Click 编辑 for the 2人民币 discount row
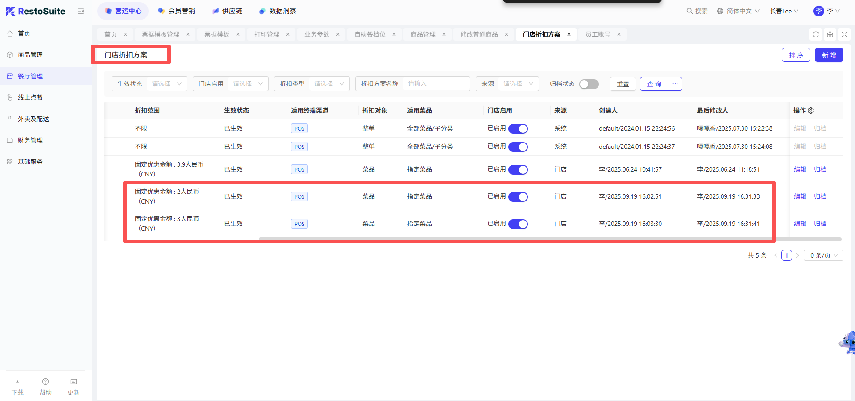The image size is (855, 401). click(800, 196)
